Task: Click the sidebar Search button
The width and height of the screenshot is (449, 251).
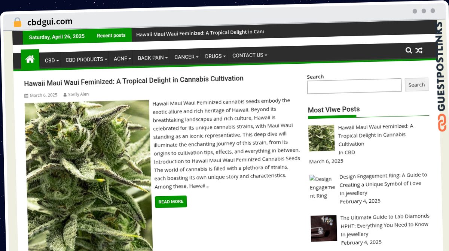Action: coord(416,85)
